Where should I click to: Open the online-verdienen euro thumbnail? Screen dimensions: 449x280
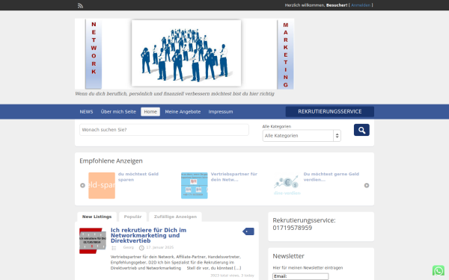(x=287, y=185)
